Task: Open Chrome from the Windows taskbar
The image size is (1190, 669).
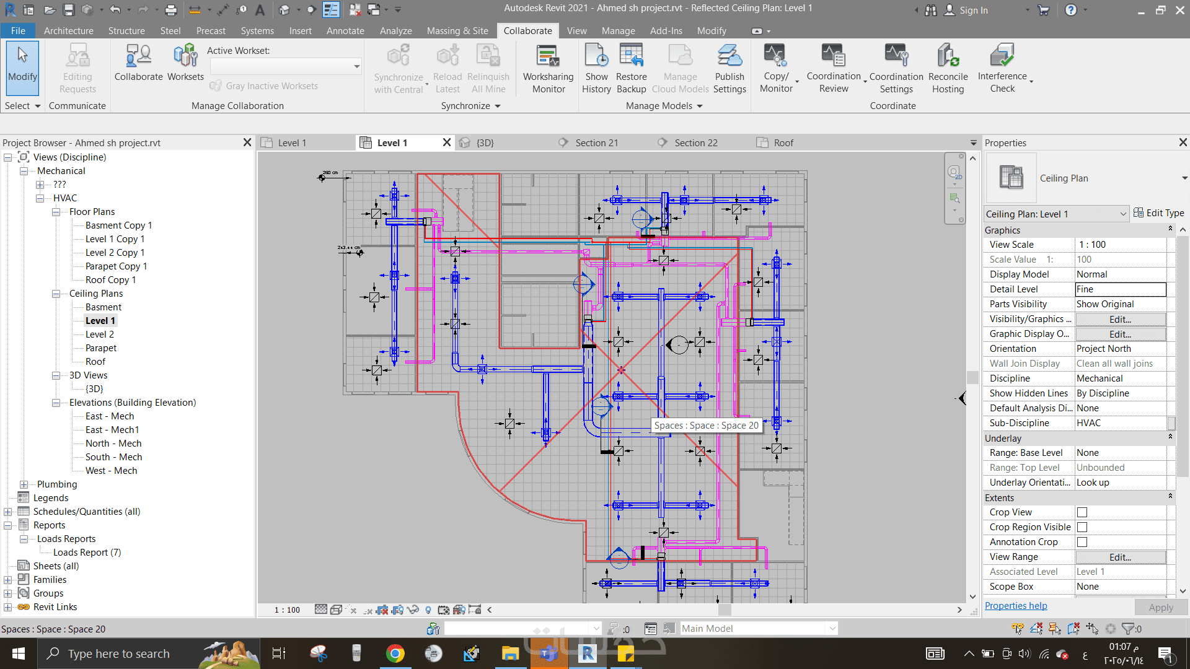Action: coord(395,654)
